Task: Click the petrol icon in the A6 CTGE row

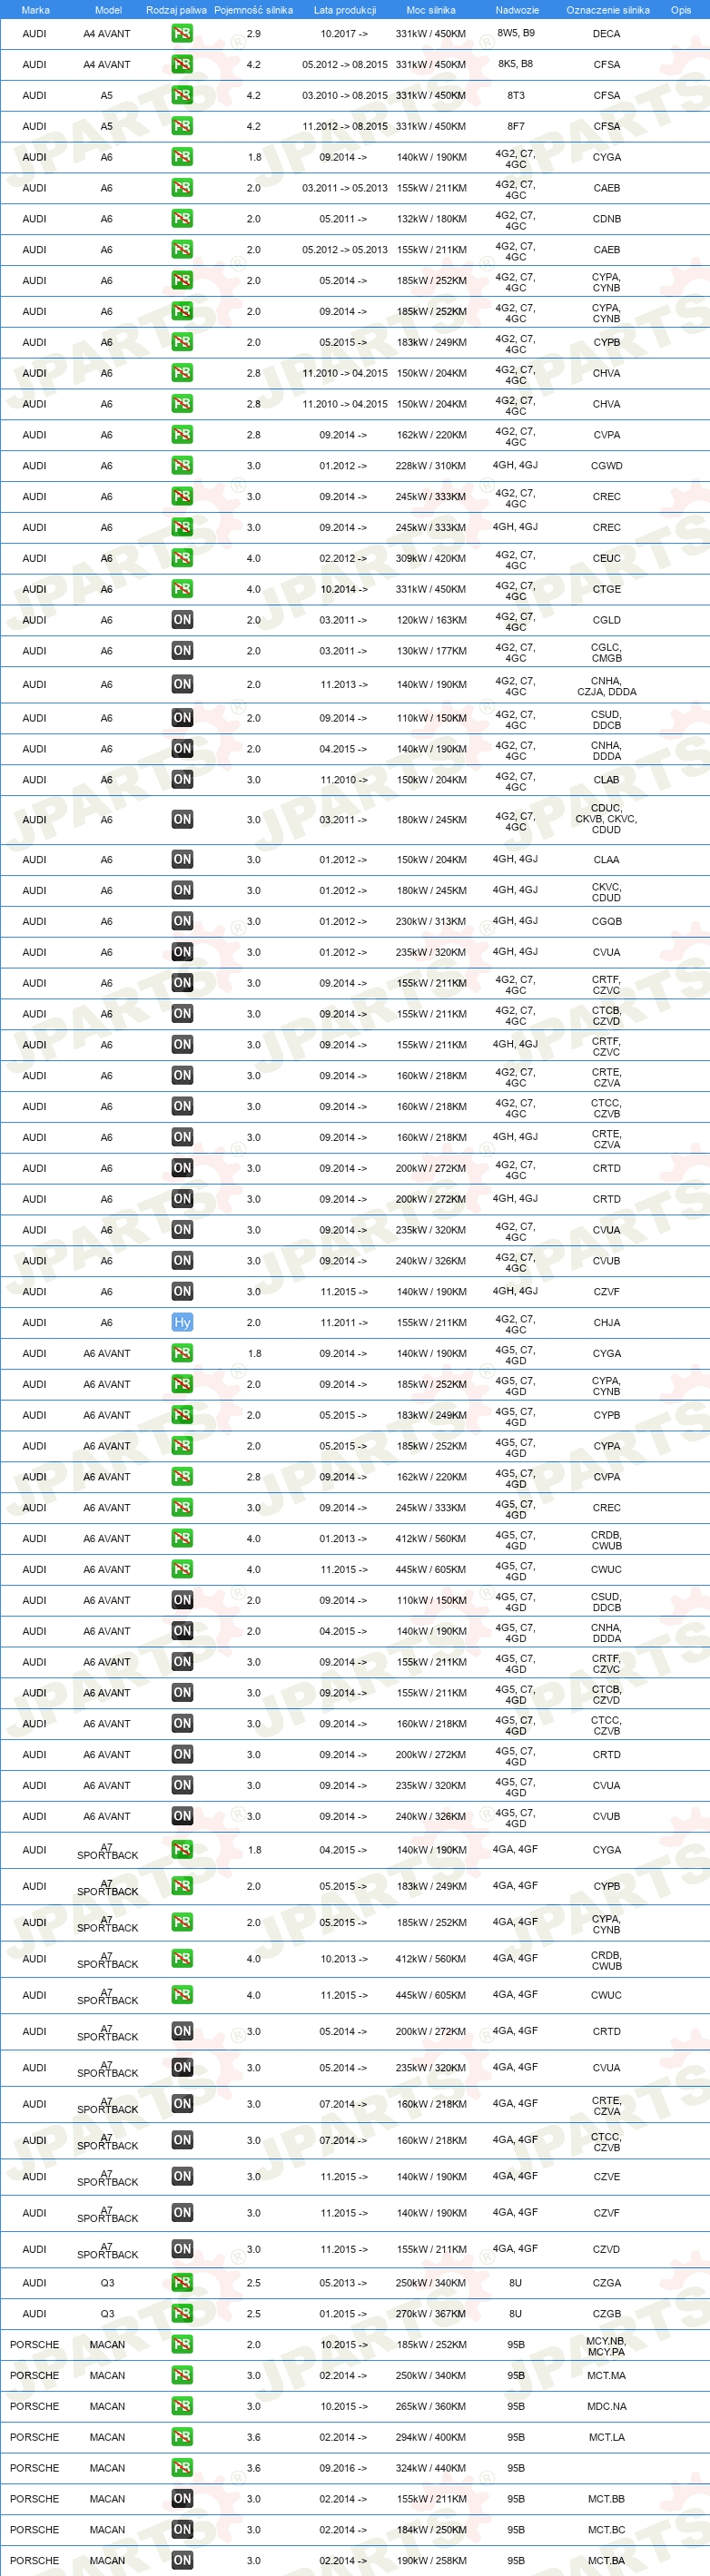Action: [182, 589]
